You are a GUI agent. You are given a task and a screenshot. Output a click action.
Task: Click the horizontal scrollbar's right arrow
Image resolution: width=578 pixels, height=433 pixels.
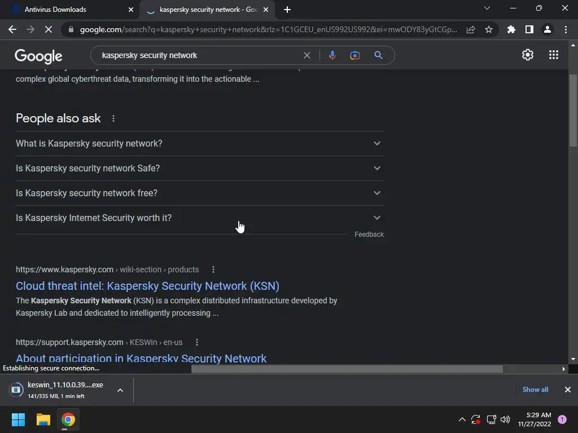coord(563,369)
